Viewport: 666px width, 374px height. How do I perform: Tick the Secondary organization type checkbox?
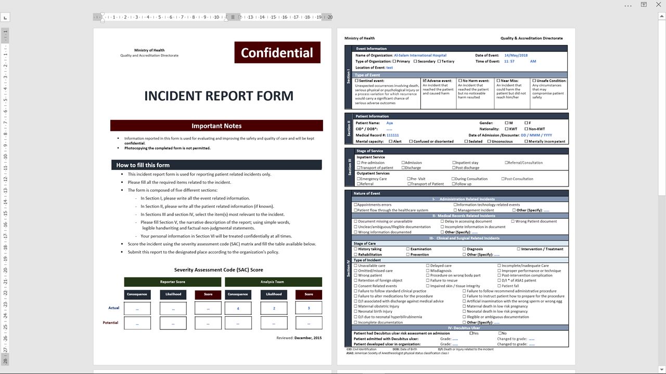tap(415, 61)
